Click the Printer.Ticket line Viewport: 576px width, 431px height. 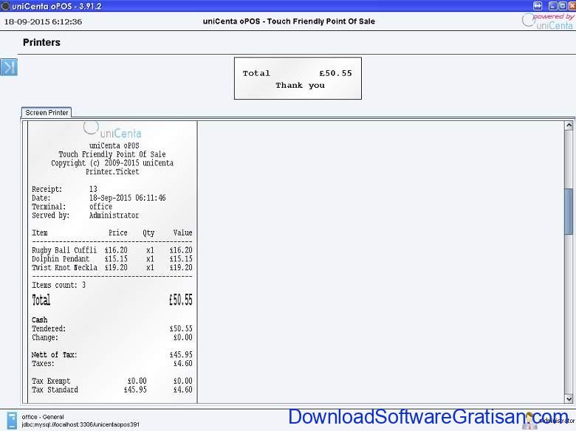coord(112,172)
